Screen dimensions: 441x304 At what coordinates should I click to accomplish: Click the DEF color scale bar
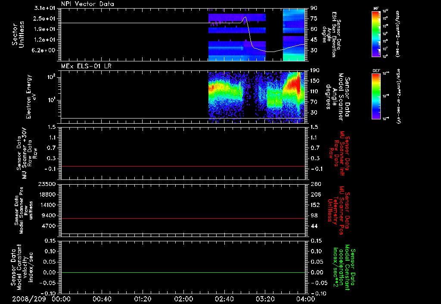pos(376,96)
